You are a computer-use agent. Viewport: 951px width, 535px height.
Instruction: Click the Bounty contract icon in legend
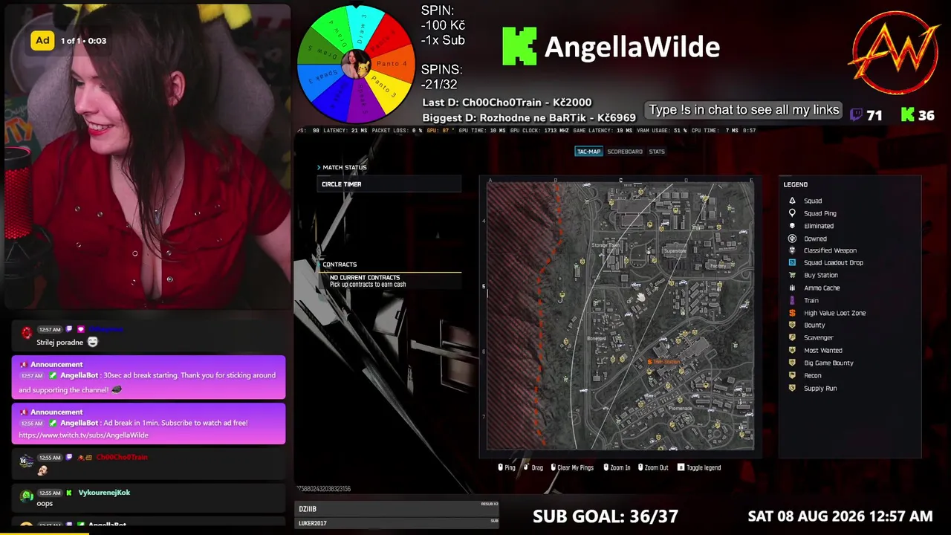click(x=792, y=325)
